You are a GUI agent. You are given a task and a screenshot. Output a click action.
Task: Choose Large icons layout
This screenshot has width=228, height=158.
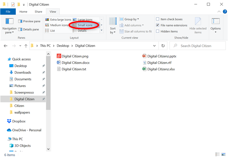pyautogui.click(x=83, y=19)
